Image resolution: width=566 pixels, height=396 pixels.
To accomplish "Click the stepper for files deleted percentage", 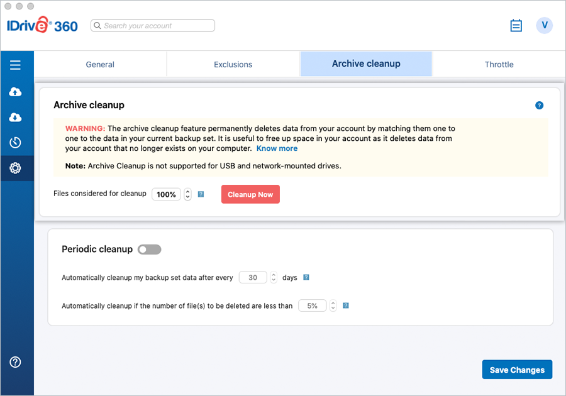I will [333, 306].
